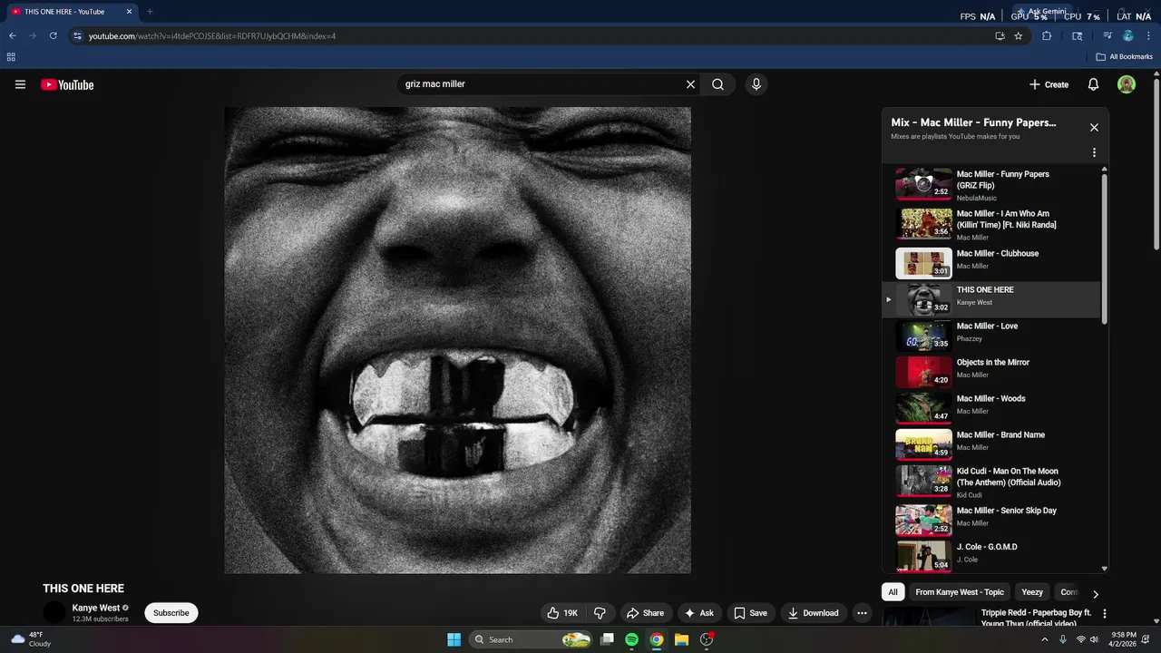
Task: Download the video
Action: coord(813,613)
